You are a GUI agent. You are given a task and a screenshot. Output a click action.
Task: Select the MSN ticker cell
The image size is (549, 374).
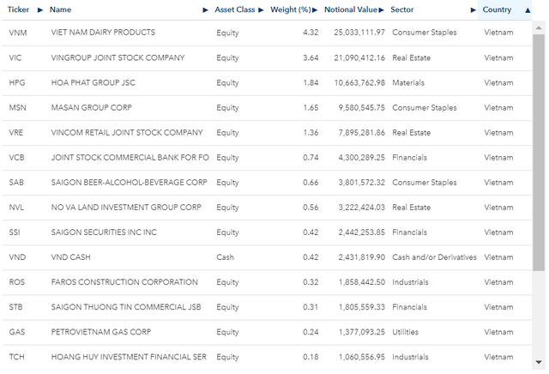[x=17, y=107]
